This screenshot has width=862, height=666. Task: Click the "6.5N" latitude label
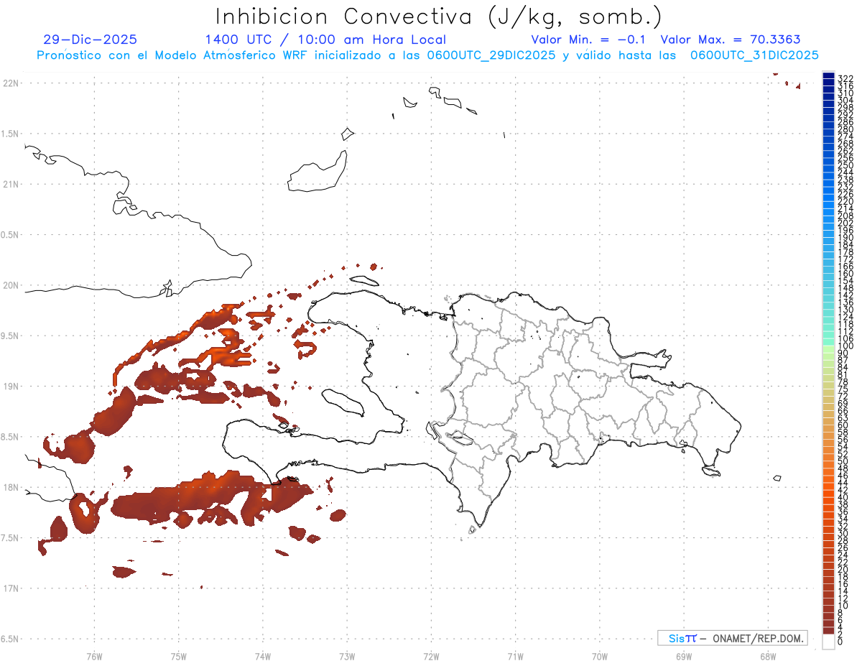10,639
